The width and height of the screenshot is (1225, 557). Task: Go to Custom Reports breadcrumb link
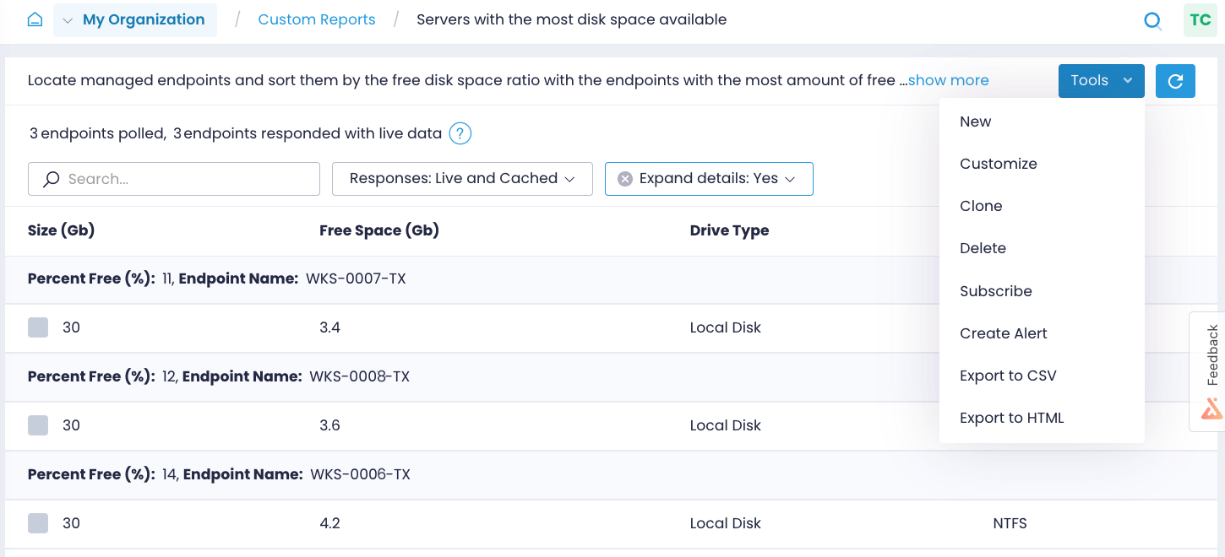tap(317, 19)
